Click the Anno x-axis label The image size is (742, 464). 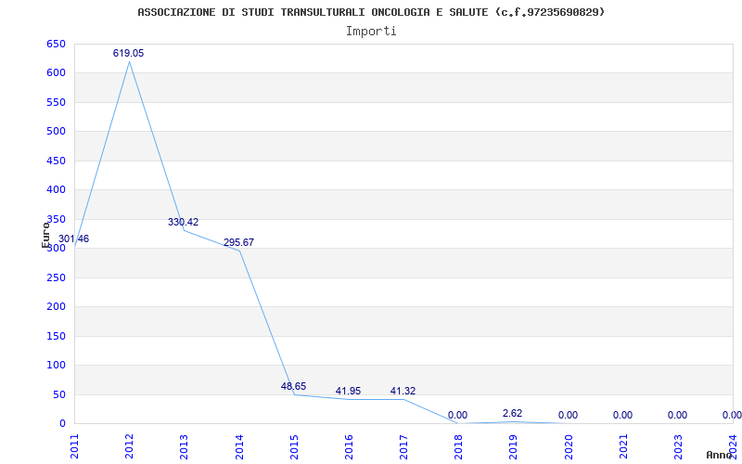719,455
